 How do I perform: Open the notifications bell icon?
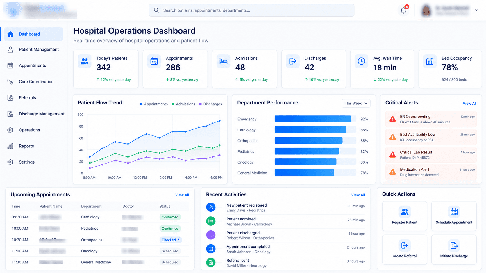pos(403,10)
